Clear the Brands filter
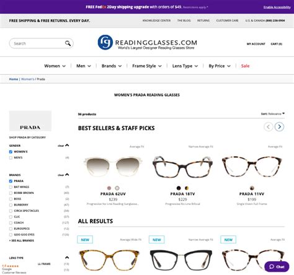This screenshot has width=294, height=275. [61, 175]
